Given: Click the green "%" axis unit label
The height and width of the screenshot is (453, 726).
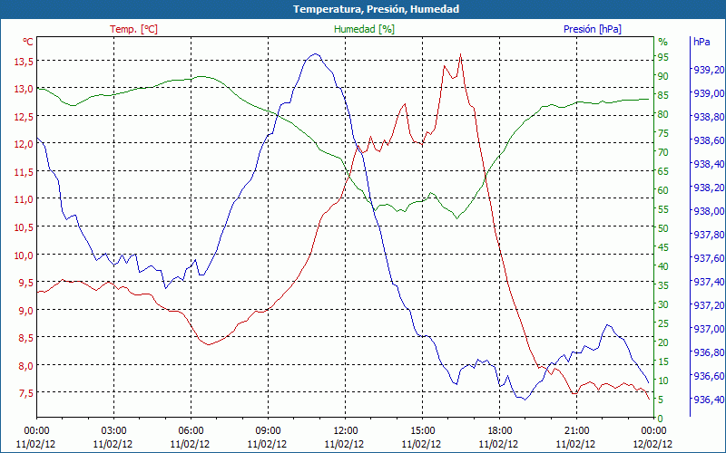Looking at the screenshot, I should point(663,42).
